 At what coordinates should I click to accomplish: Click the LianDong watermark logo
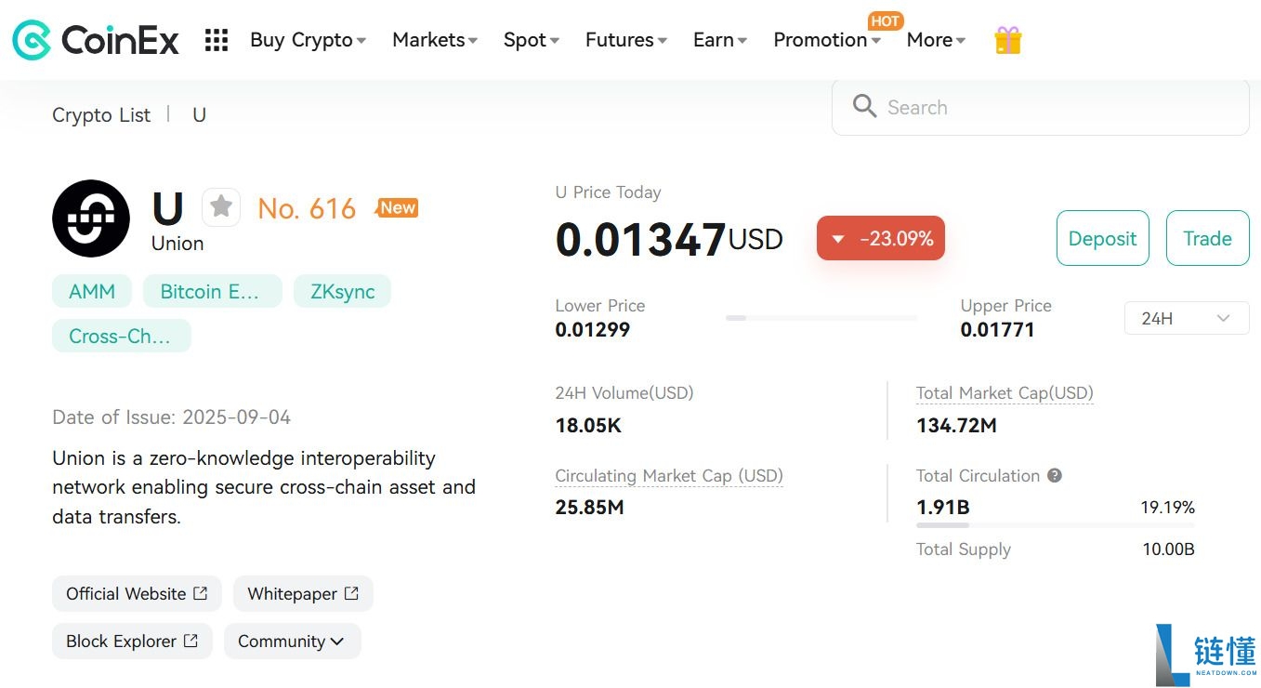1206,655
